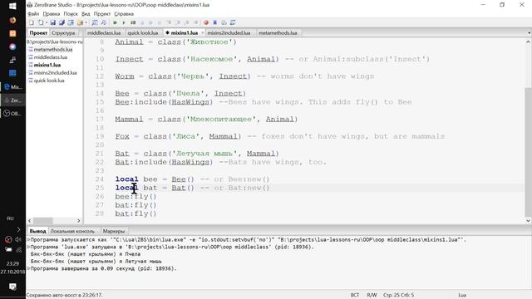
Task: Switch to the Edge taskbar window
Action: (12, 87)
